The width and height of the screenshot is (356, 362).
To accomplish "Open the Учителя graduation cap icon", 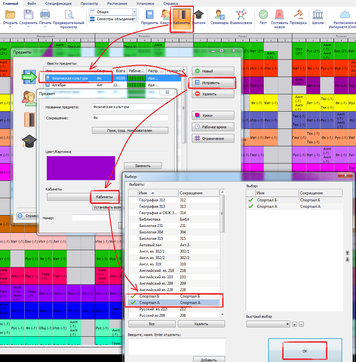I will [199, 15].
